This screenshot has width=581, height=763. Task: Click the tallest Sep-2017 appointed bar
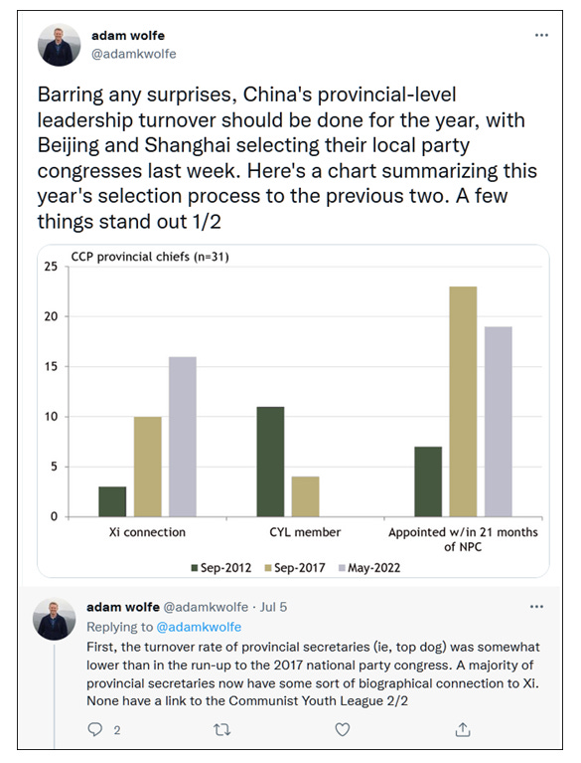[463, 402]
